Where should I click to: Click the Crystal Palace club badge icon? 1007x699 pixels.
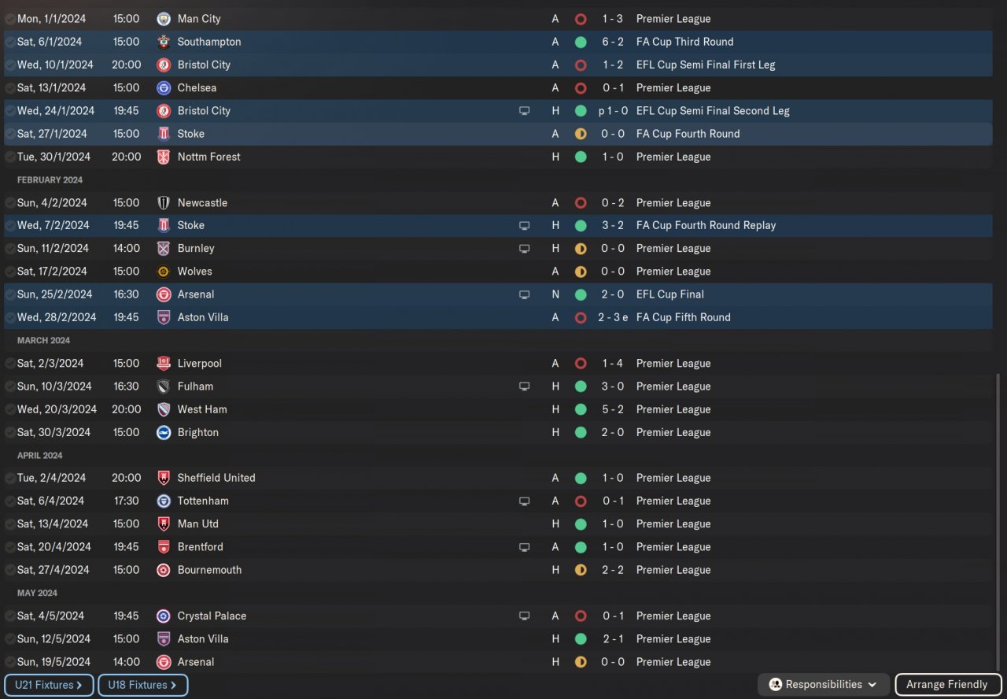pyautogui.click(x=164, y=616)
